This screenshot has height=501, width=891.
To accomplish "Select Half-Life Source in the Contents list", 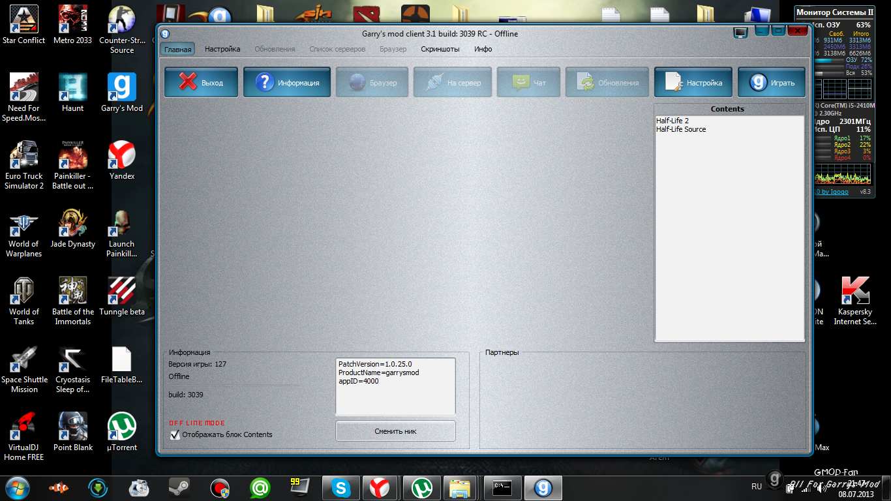I will (681, 129).
